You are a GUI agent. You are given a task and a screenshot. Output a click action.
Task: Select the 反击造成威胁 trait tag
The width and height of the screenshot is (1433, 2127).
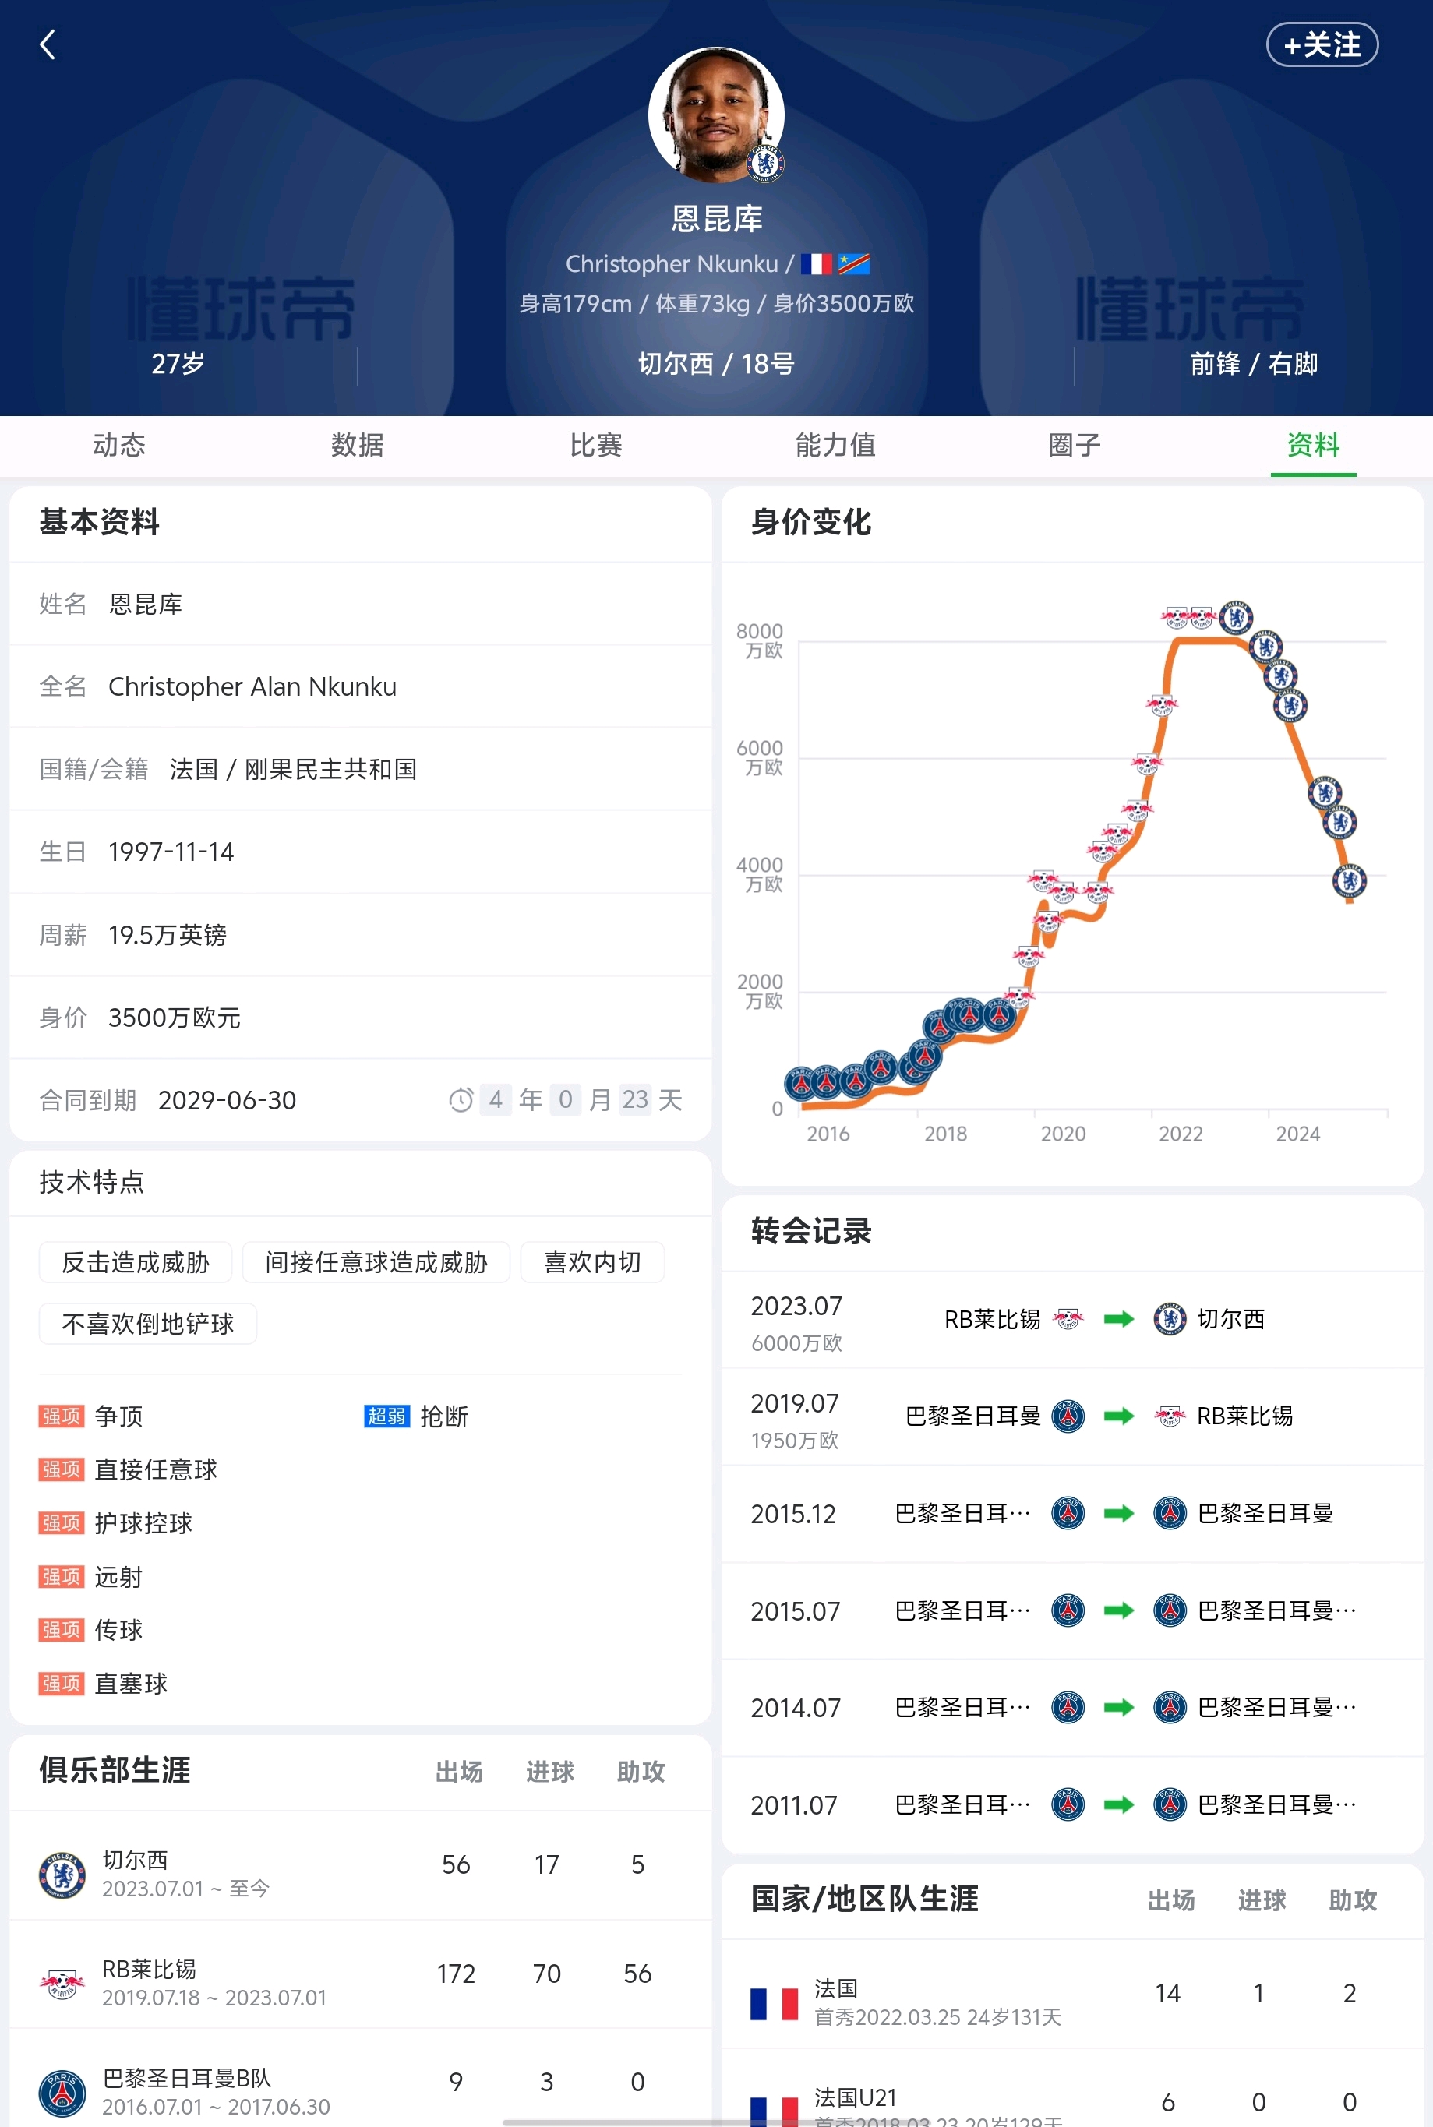136,1263
